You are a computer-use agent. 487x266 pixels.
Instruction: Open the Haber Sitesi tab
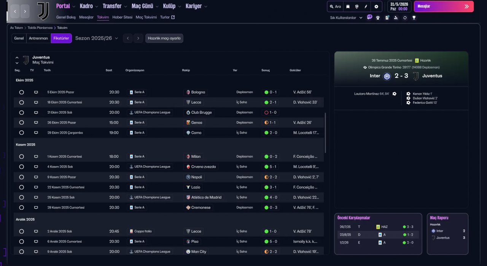tap(122, 17)
